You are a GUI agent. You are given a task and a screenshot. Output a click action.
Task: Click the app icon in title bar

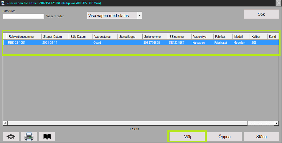3,3
